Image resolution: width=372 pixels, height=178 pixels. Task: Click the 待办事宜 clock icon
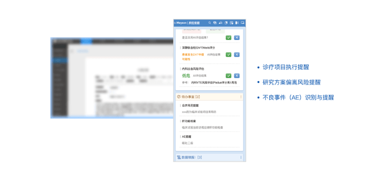[x=179, y=97]
